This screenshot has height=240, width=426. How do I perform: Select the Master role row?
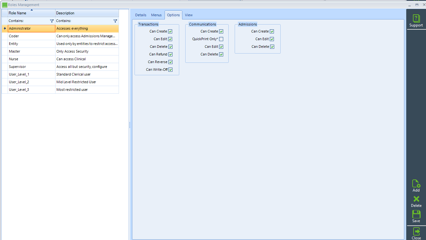coord(60,51)
